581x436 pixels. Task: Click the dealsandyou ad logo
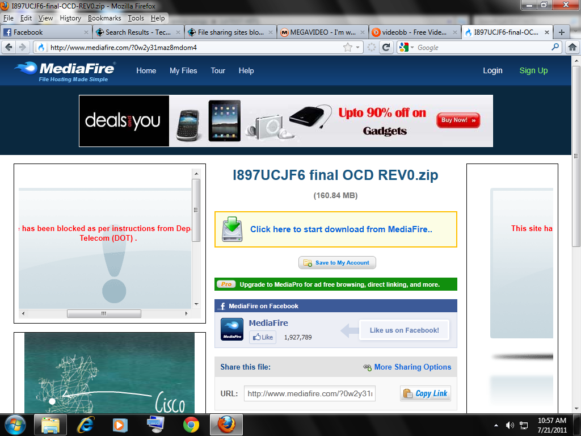point(124,121)
